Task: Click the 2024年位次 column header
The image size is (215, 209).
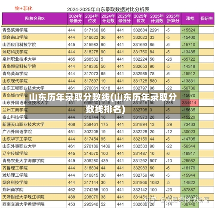Action: [92, 18]
